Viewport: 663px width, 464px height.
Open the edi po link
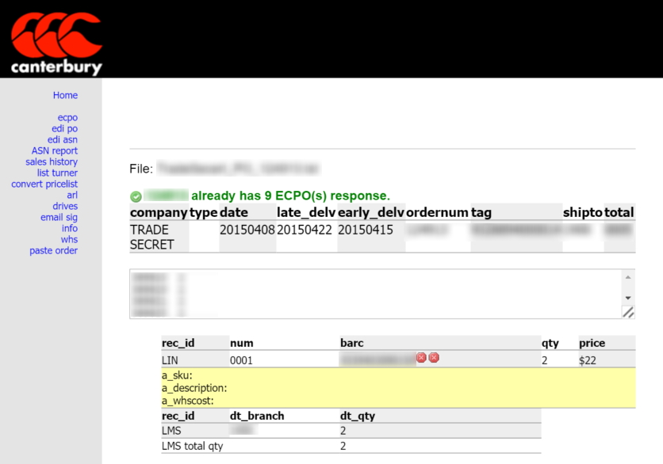pos(65,128)
